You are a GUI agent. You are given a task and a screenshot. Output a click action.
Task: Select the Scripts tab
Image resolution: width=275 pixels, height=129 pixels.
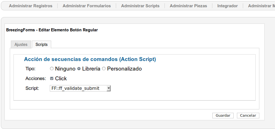pos(42,44)
